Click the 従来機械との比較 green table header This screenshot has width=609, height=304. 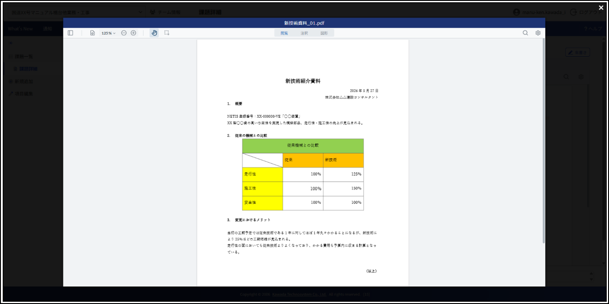tap(303, 146)
